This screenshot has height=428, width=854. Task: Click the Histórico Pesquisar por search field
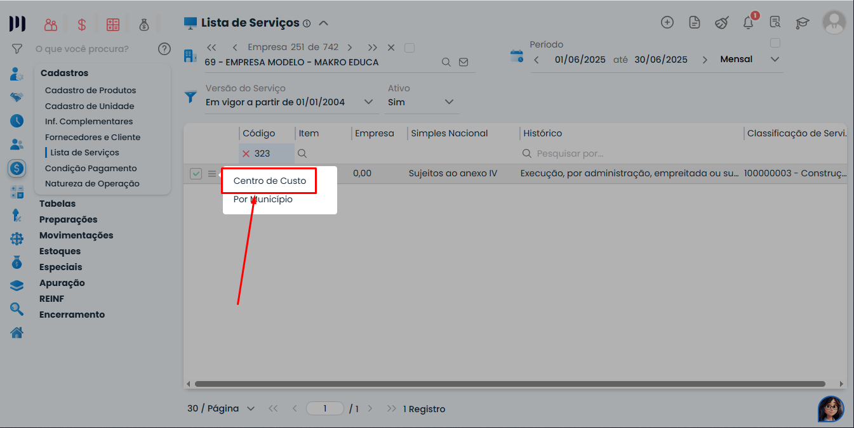tap(631, 153)
